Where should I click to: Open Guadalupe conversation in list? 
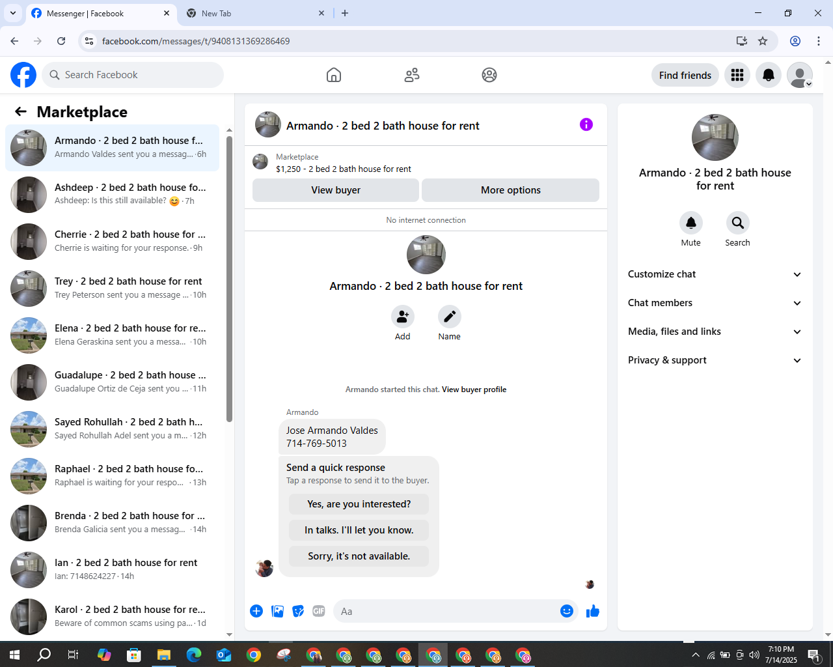pos(112,382)
